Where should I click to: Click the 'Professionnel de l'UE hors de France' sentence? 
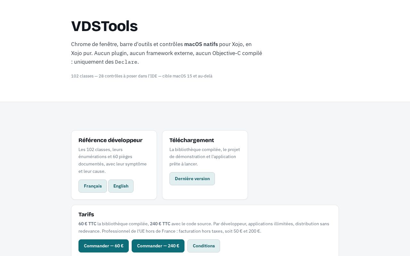tap(181, 231)
